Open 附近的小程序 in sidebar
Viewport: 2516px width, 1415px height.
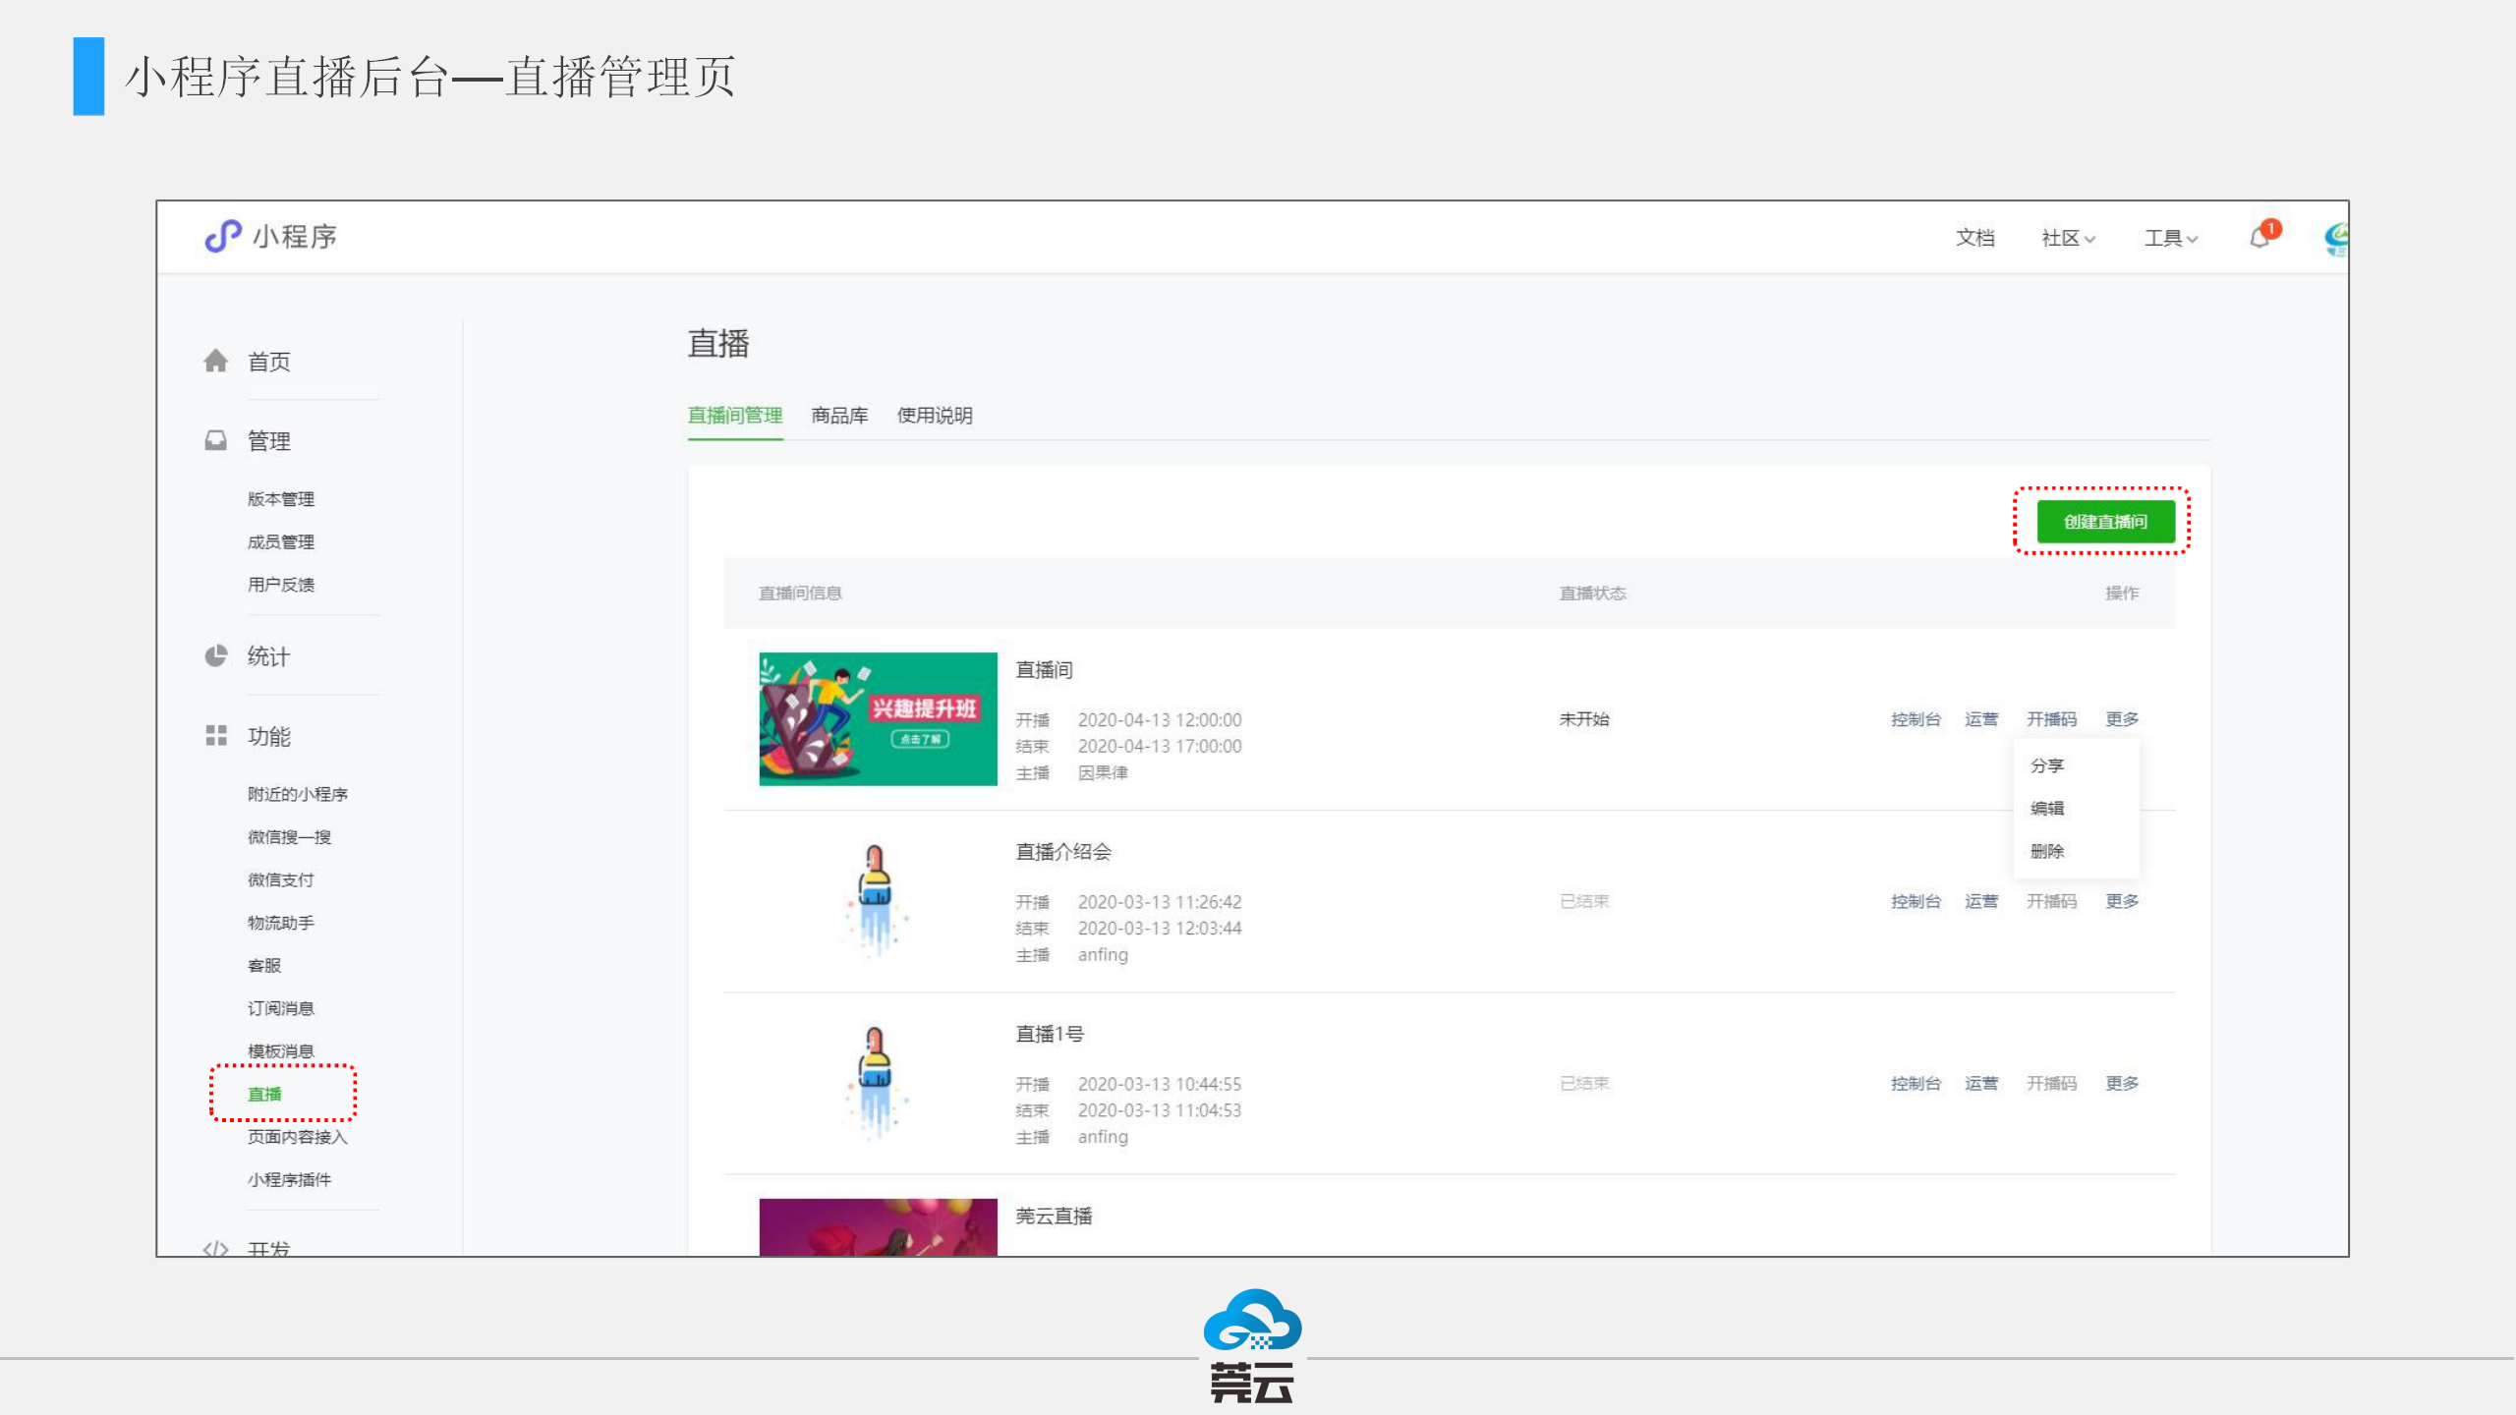[x=298, y=794]
